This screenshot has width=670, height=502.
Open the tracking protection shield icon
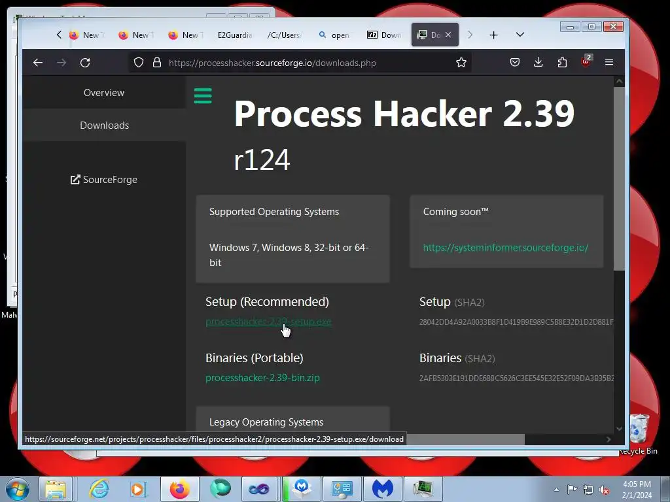(x=139, y=63)
